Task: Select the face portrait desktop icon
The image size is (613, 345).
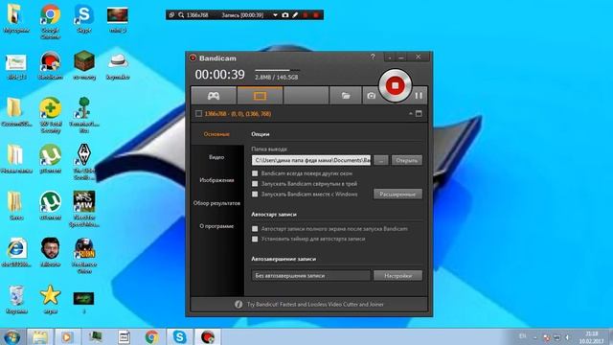Action: pyautogui.click(x=50, y=252)
